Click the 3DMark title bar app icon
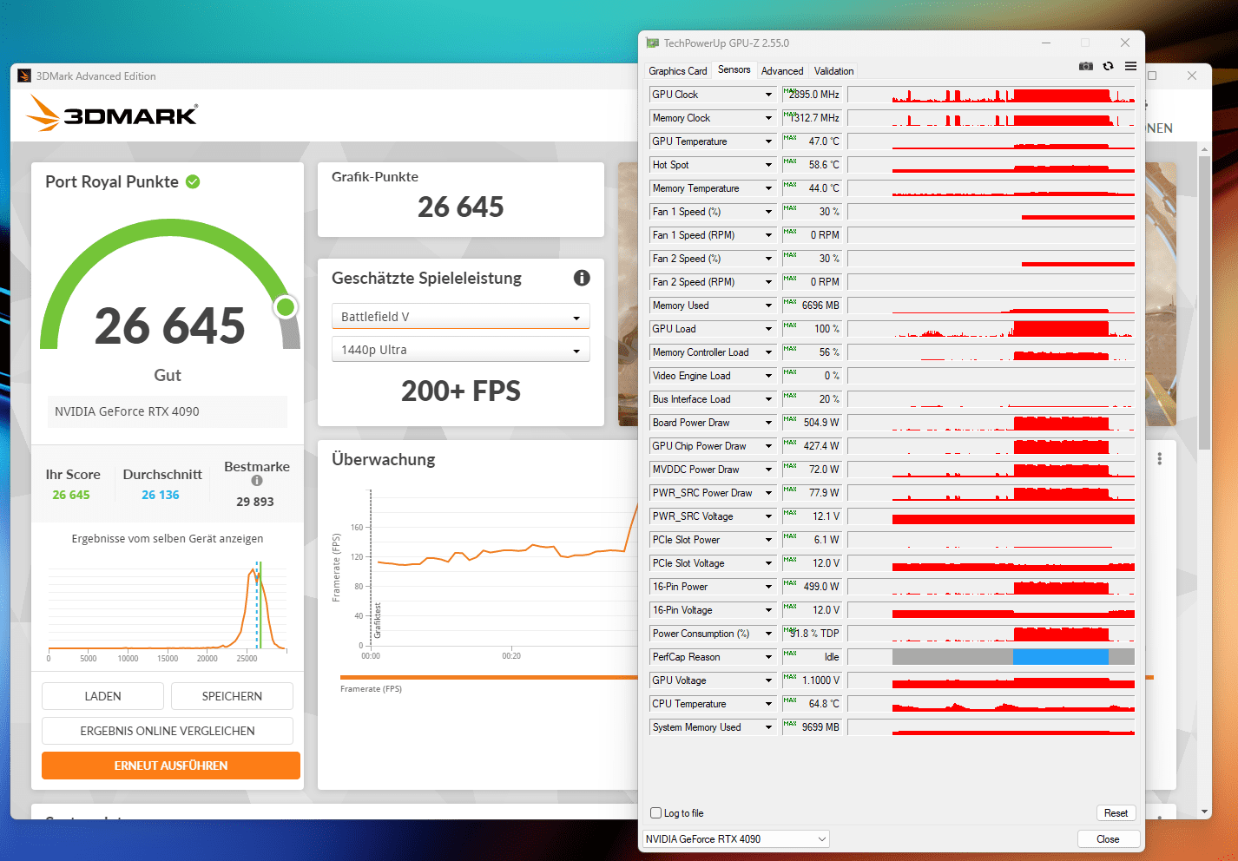The image size is (1238, 861). pos(24,76)
